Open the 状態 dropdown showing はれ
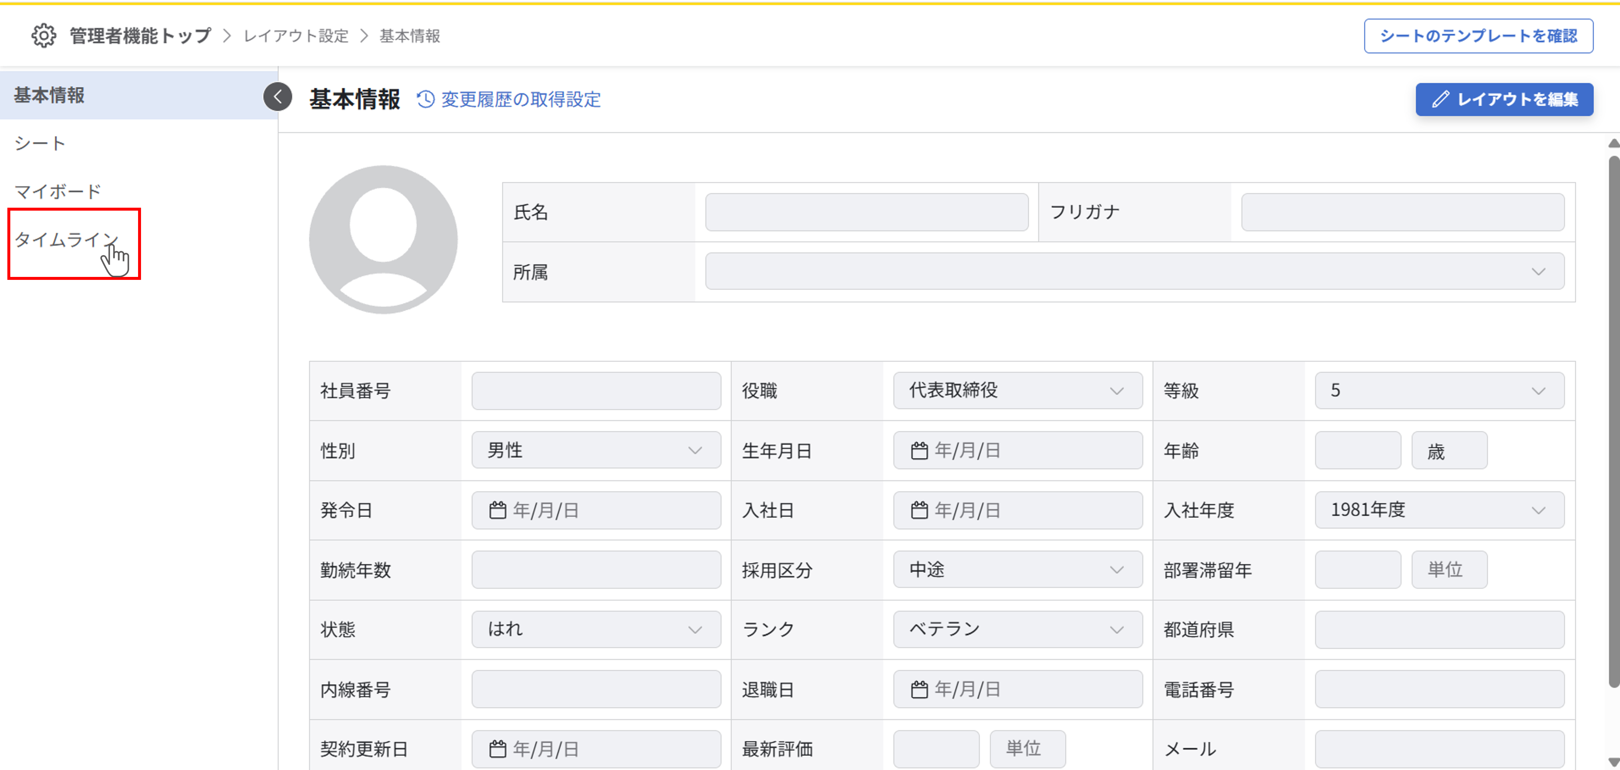 [x=596, y=630]
